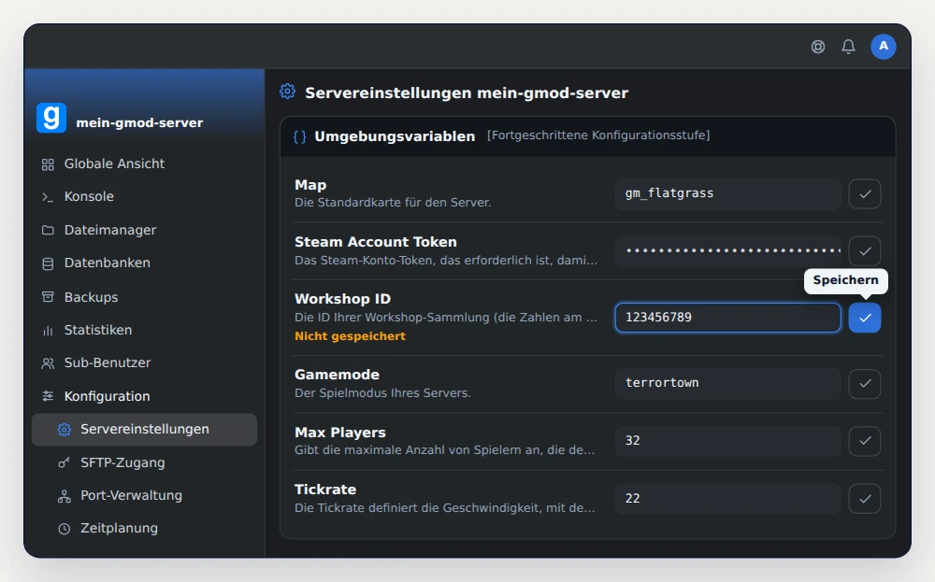Click the Workshop ID label
The height and width of the screenshot is (582, 935).
tap(343, 299)
